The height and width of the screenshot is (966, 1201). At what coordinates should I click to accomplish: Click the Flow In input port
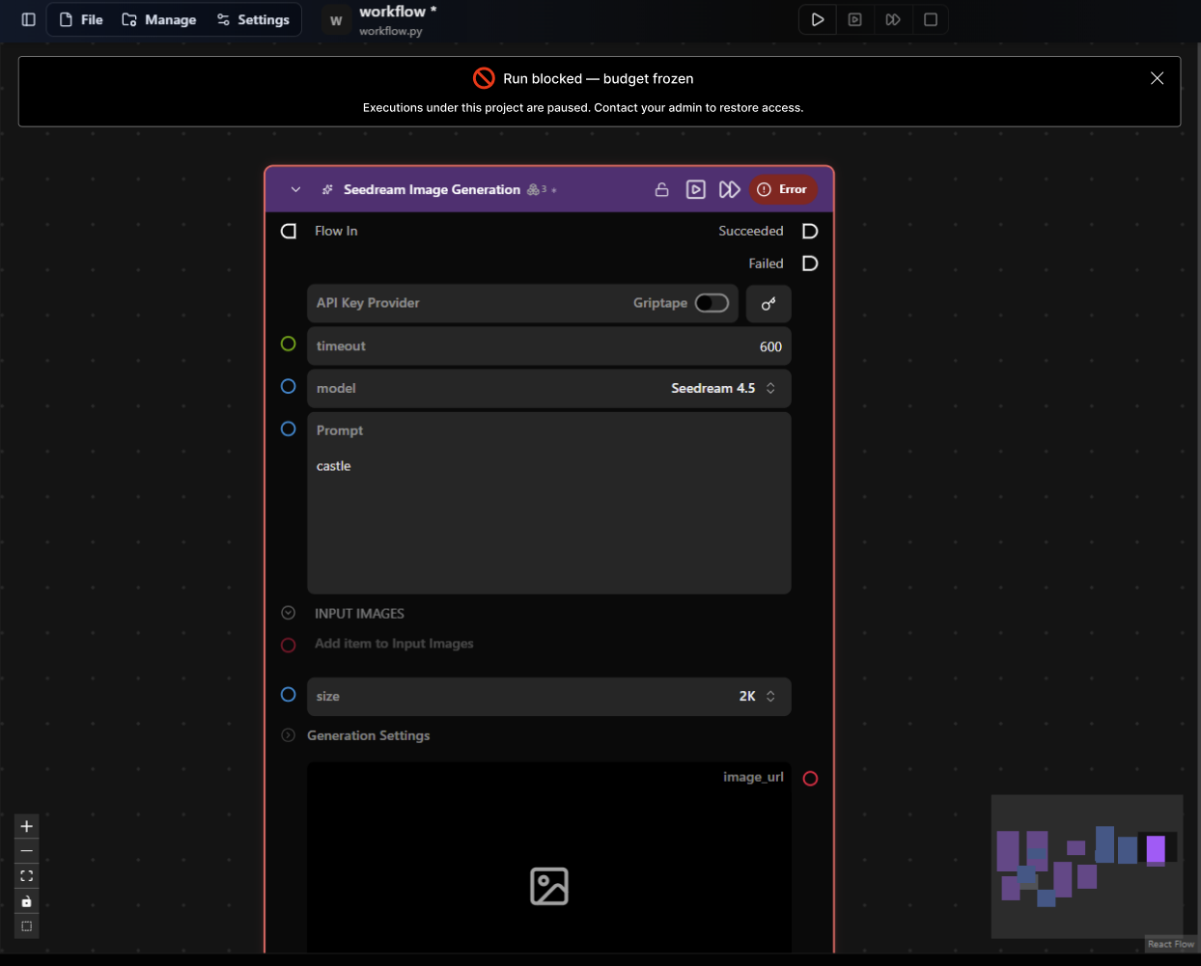pos(289,231)
